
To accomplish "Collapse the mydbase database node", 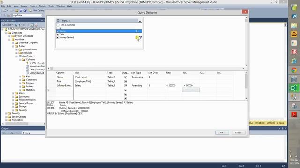I will tap(9, 39).
